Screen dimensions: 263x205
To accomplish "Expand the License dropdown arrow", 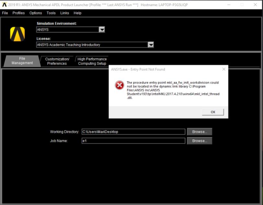I will [151, 45].
